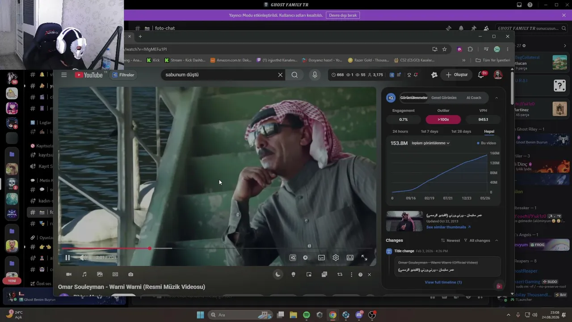The width and height of the screenshot is (572, 322).
Task: Open the three-dot menu below the video
Action: pos(351,274)
